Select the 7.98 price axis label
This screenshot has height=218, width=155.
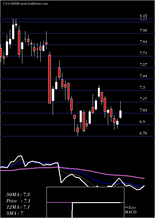143,31
